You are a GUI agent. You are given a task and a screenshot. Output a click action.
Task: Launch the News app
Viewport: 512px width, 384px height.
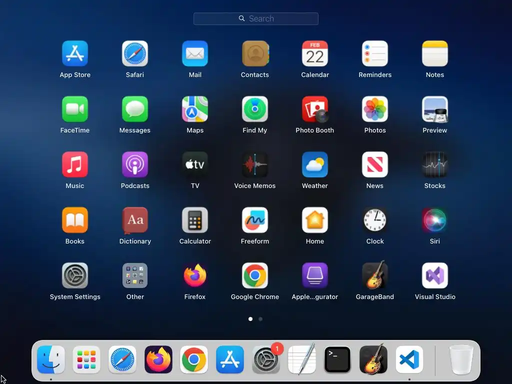click(x=375, y=164)
